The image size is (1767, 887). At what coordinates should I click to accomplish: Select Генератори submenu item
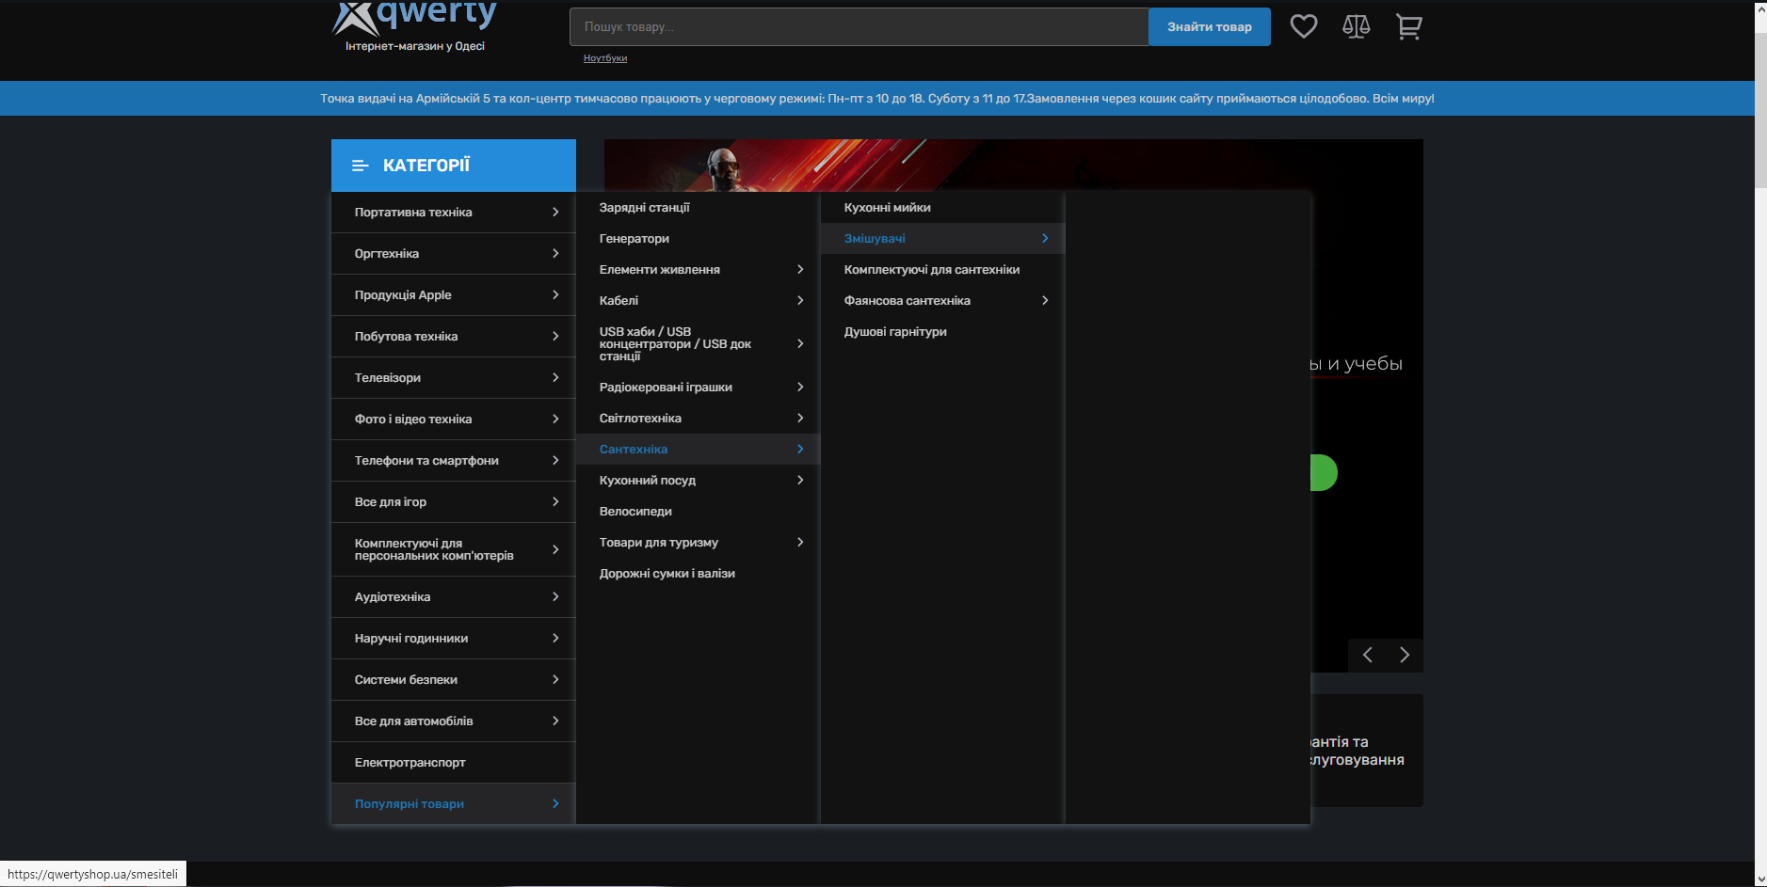click(x=699, y=239)
